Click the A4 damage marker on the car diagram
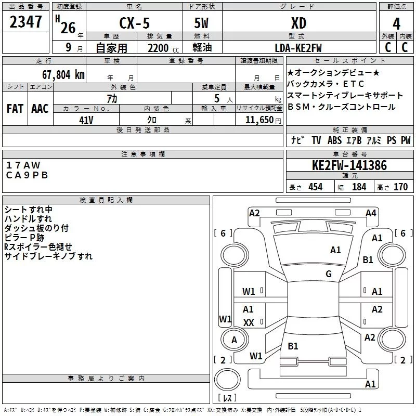The width and height of the screenshot is (416, 416). point(371,213)
